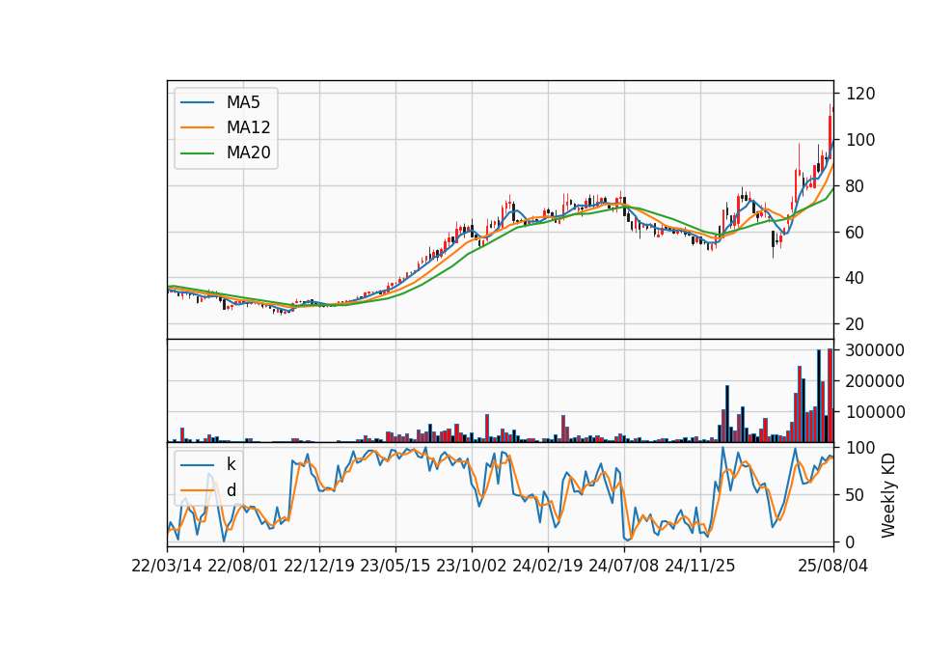Click the 23/05/15 date tick label

[395, 566]
